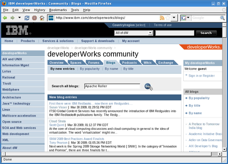This screenshot has width=228, height=164.
Task: Click arrow icon next to All blogs By popularity
Action: (187, 98)
